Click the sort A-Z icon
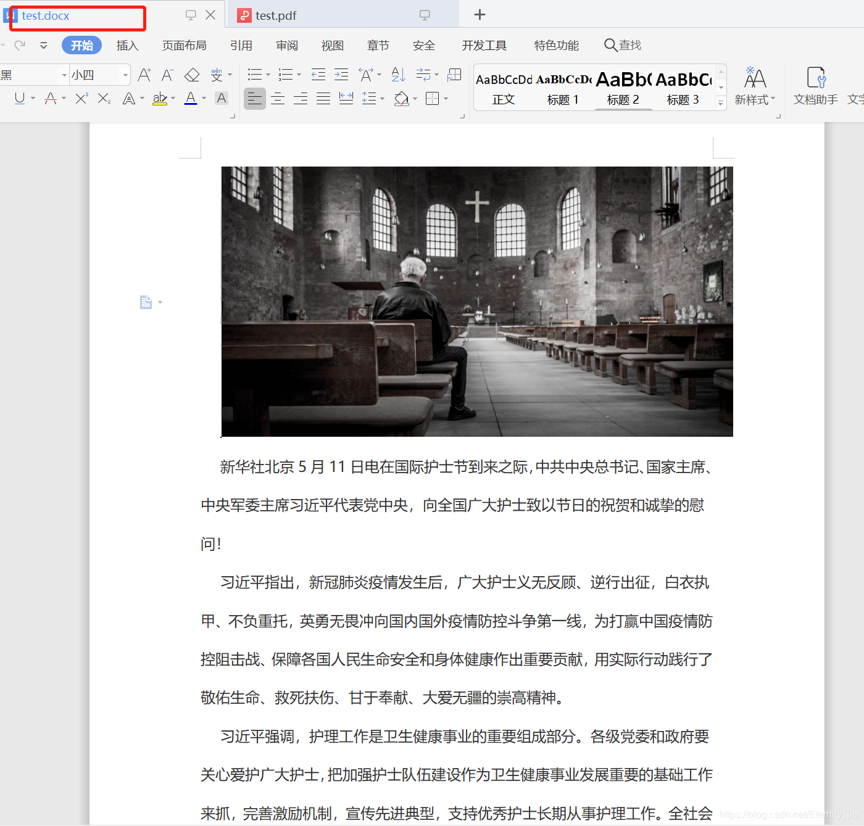This screenshot has width=864, height=826. click(x=398, y=75)
